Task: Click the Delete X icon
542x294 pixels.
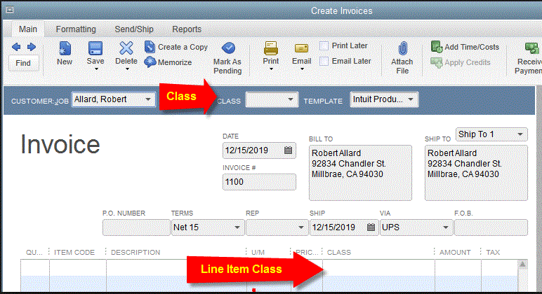Action: pos(126,48)
